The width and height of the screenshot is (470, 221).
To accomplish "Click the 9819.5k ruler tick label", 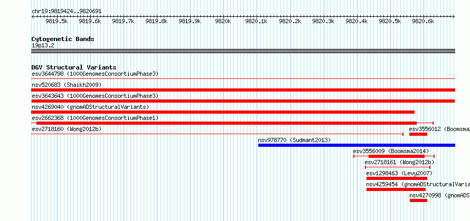I will [x=57, y=21].
